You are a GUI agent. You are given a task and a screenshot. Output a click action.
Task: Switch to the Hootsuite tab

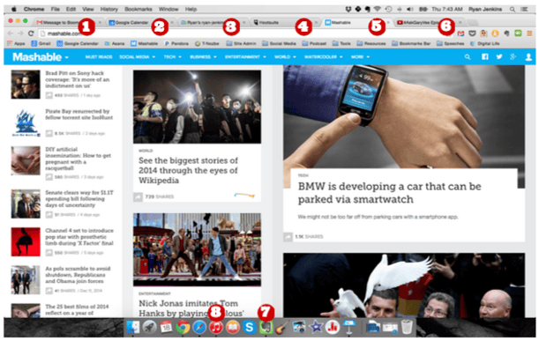(x=283, y=23)
